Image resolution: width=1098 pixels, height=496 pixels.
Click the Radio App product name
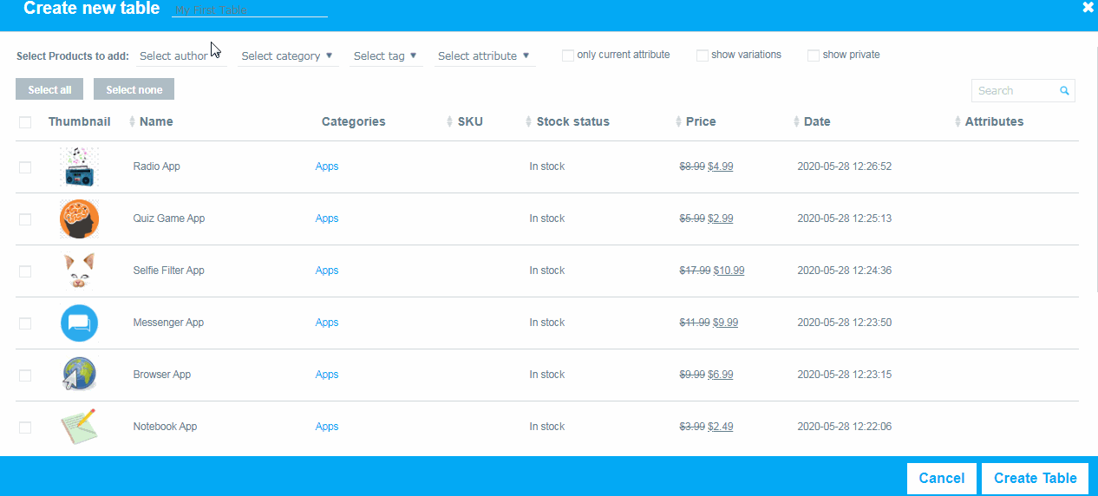[x=157, y=166]
